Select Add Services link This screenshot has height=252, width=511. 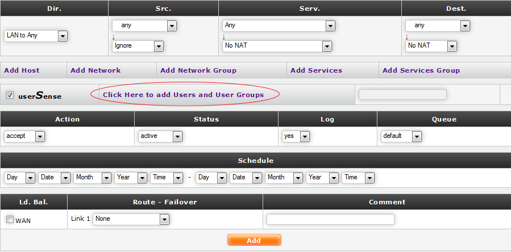[x=316, y=70]
